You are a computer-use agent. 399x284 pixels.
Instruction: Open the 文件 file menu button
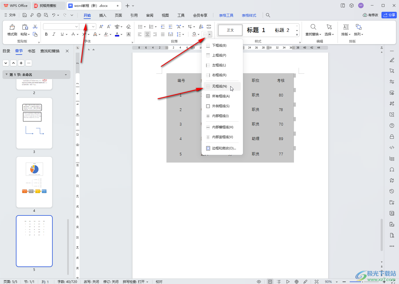[10, 15]
